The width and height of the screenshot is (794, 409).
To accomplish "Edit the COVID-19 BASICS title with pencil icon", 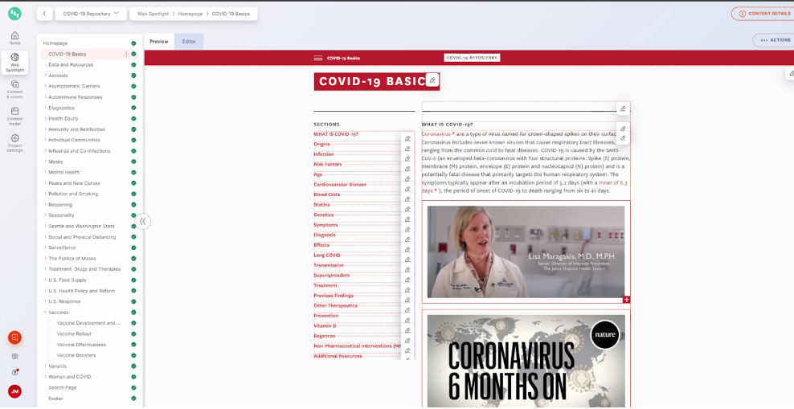I will [432, 80].
